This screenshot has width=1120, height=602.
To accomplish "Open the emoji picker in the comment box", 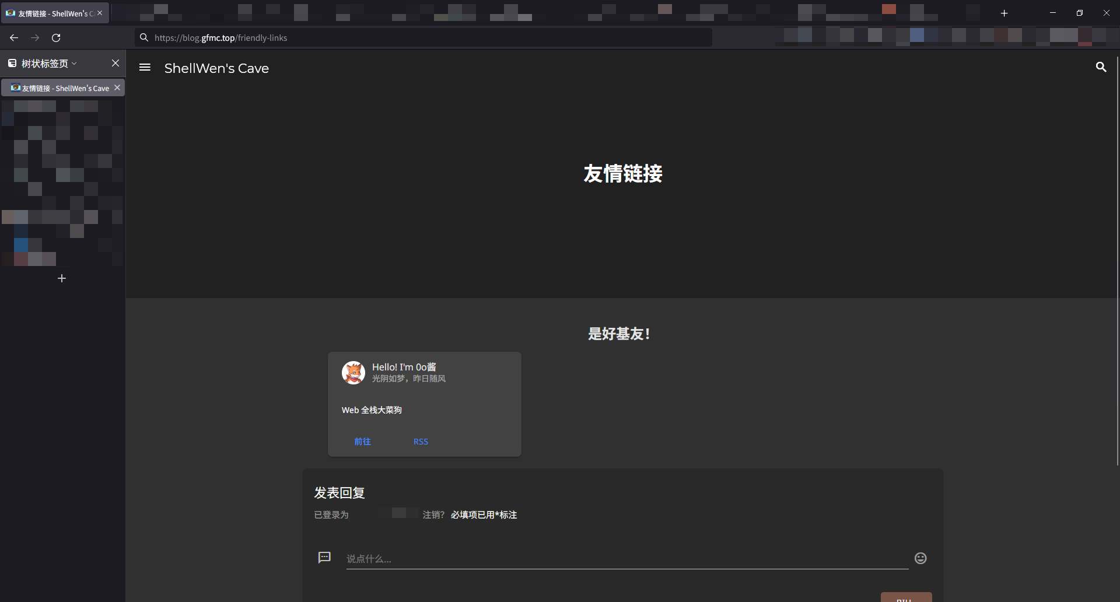I will [x=921, y=558].
